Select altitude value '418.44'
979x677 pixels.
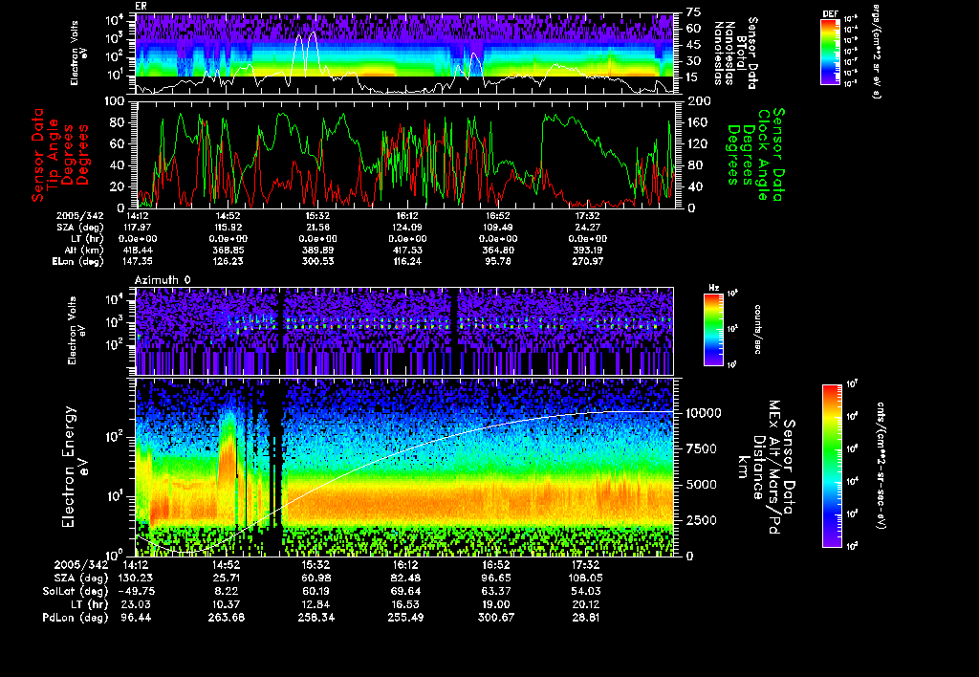(x=139, y=250)
